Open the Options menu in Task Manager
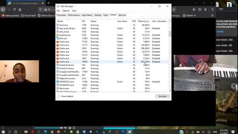 pyautogui.click(x=66, y=11)
